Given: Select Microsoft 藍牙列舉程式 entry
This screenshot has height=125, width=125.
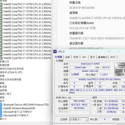Looking at the screenshot, I should coord(16,115).
